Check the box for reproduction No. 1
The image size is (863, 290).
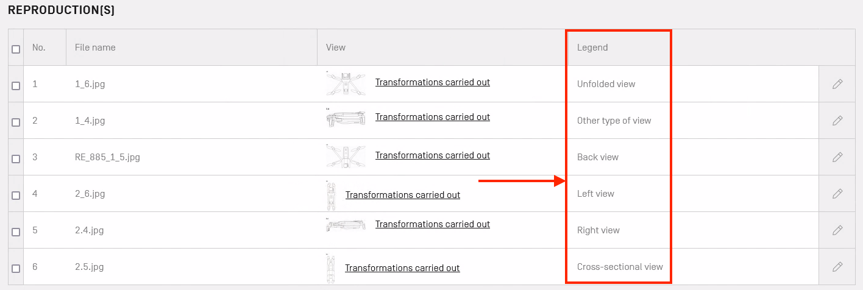coord(16,86)
